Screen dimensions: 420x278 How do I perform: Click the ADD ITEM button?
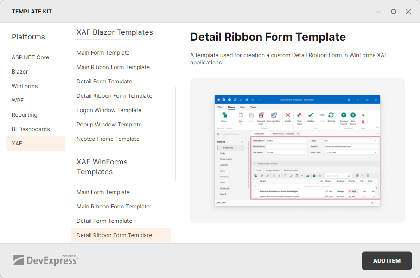click(387, 260)
